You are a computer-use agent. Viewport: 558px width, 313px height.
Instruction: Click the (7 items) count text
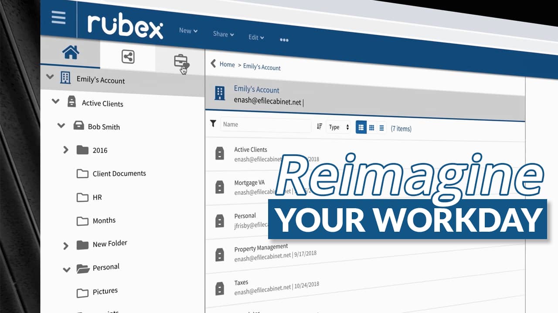(x=401, y=129)
